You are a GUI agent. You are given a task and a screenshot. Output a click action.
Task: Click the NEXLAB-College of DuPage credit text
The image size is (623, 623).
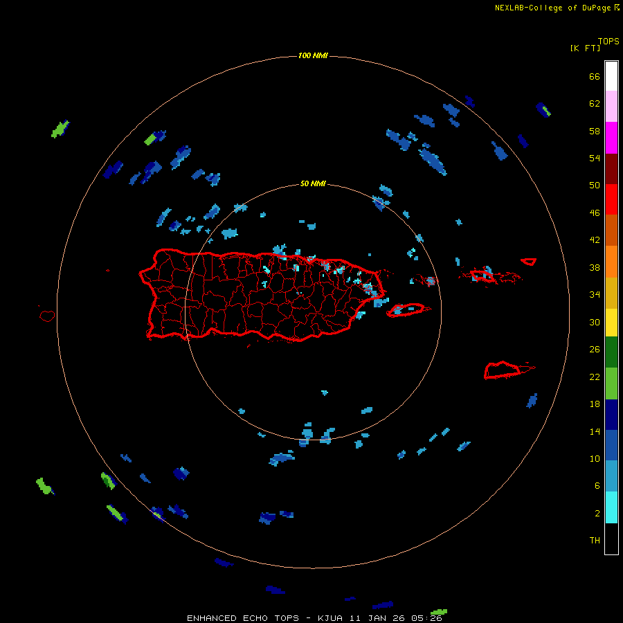click(557, 8)
